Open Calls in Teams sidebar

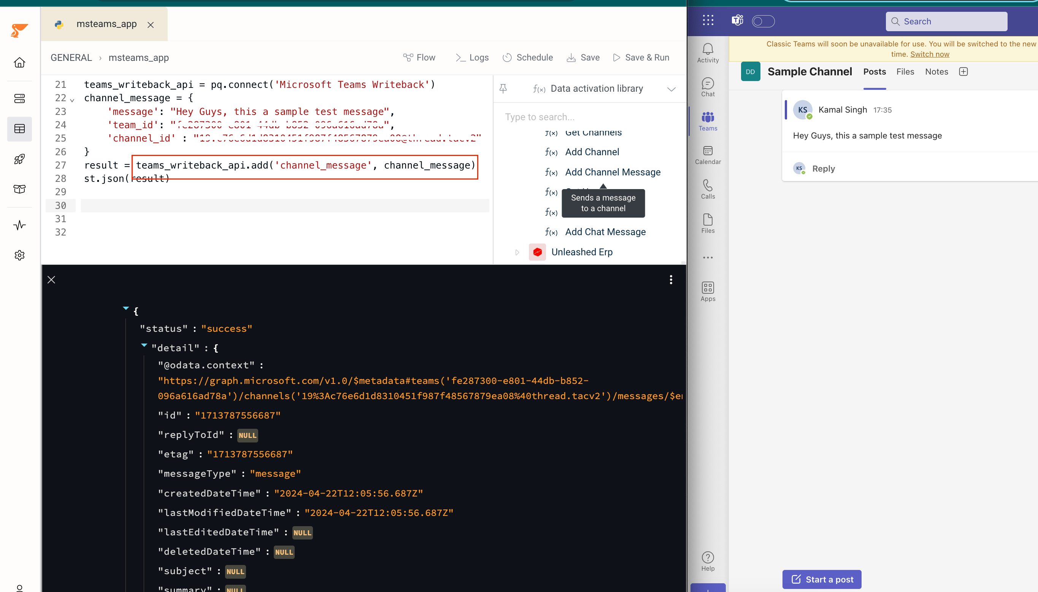tap(708, 189)
